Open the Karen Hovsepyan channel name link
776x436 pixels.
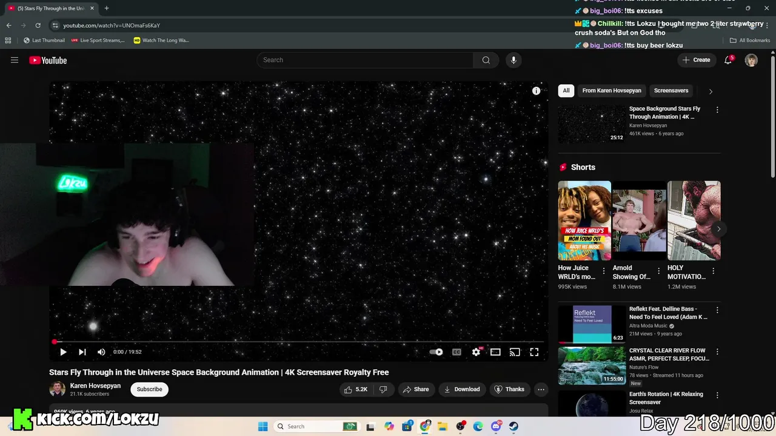tap(95, 386)
